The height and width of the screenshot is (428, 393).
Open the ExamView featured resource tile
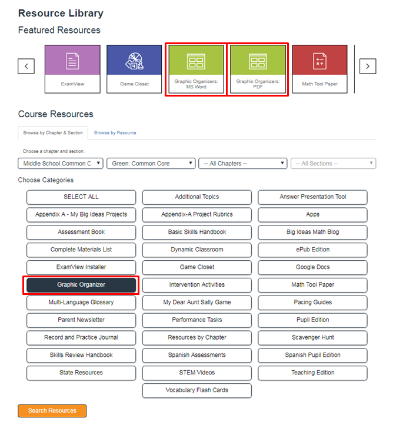click(x=72, y=69)
